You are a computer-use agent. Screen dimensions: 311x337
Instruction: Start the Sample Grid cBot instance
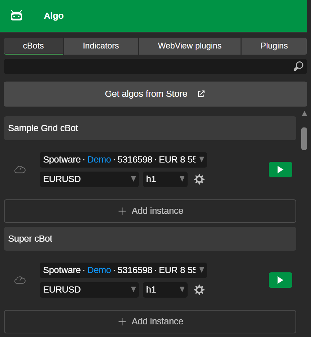click(280, 170)
